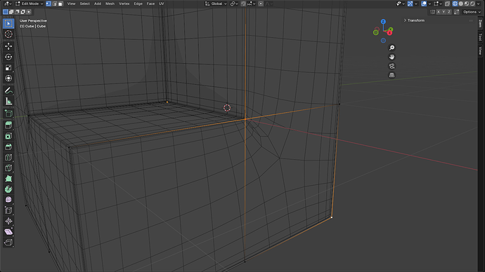Click the zoom magnifier viewport icon

(x=392, y=48)
